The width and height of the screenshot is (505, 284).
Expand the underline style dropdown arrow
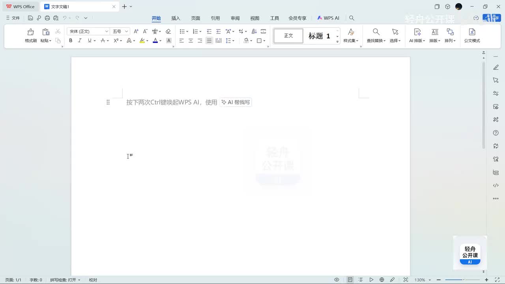95,41
